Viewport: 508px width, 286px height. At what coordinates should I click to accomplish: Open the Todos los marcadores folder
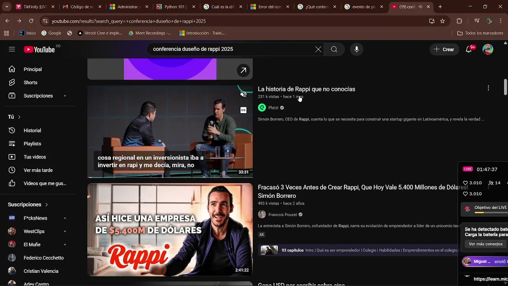pyautogui.click(x=480, y=33)
